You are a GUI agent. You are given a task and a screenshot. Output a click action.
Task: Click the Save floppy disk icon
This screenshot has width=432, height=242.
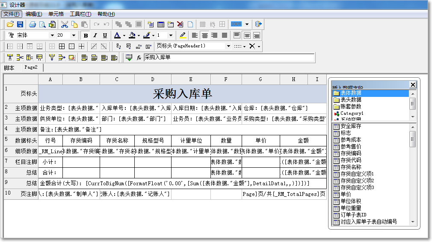point(20,24)
